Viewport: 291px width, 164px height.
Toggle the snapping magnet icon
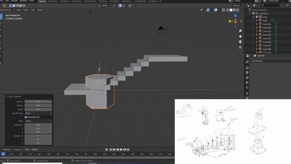point(120,5)
